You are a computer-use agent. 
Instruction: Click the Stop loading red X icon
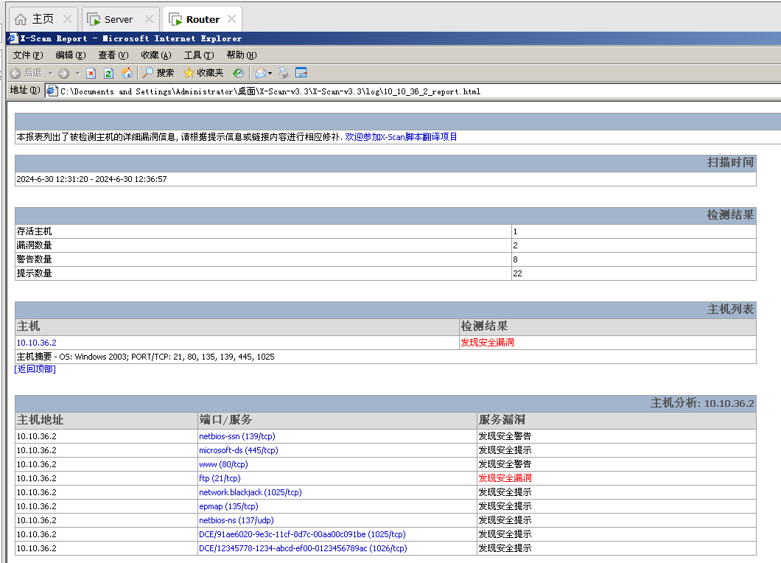point(91,73)
